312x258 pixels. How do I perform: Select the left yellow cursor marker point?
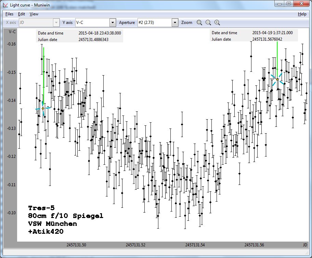pos(43,108)
